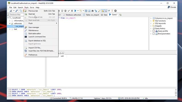
Task: Click the disconnect plug icon in toolbar
Action: point(16,11)
